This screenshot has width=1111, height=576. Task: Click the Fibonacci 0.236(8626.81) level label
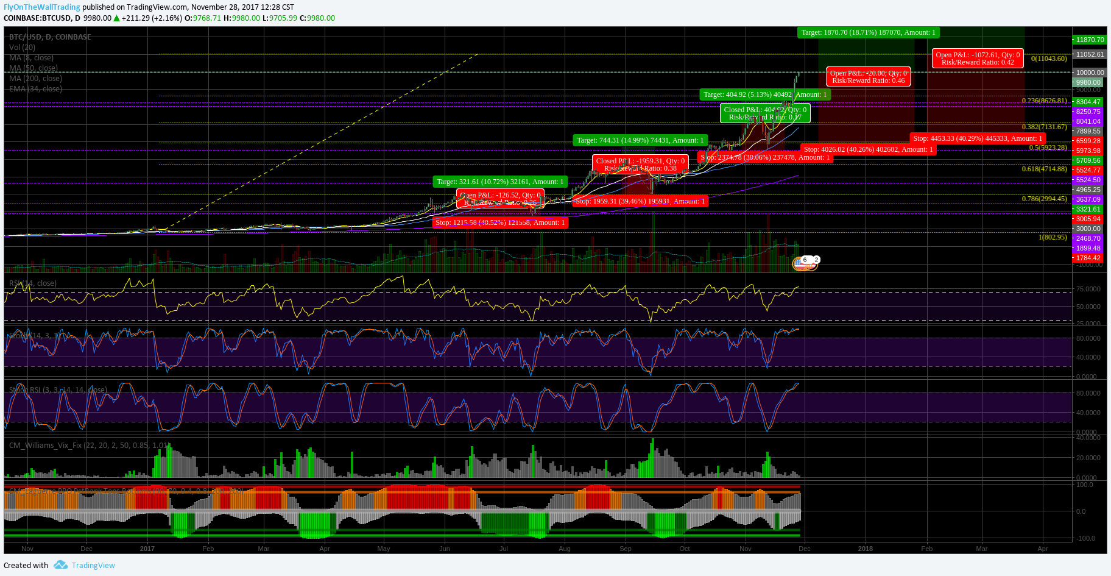pos(1045,101)
